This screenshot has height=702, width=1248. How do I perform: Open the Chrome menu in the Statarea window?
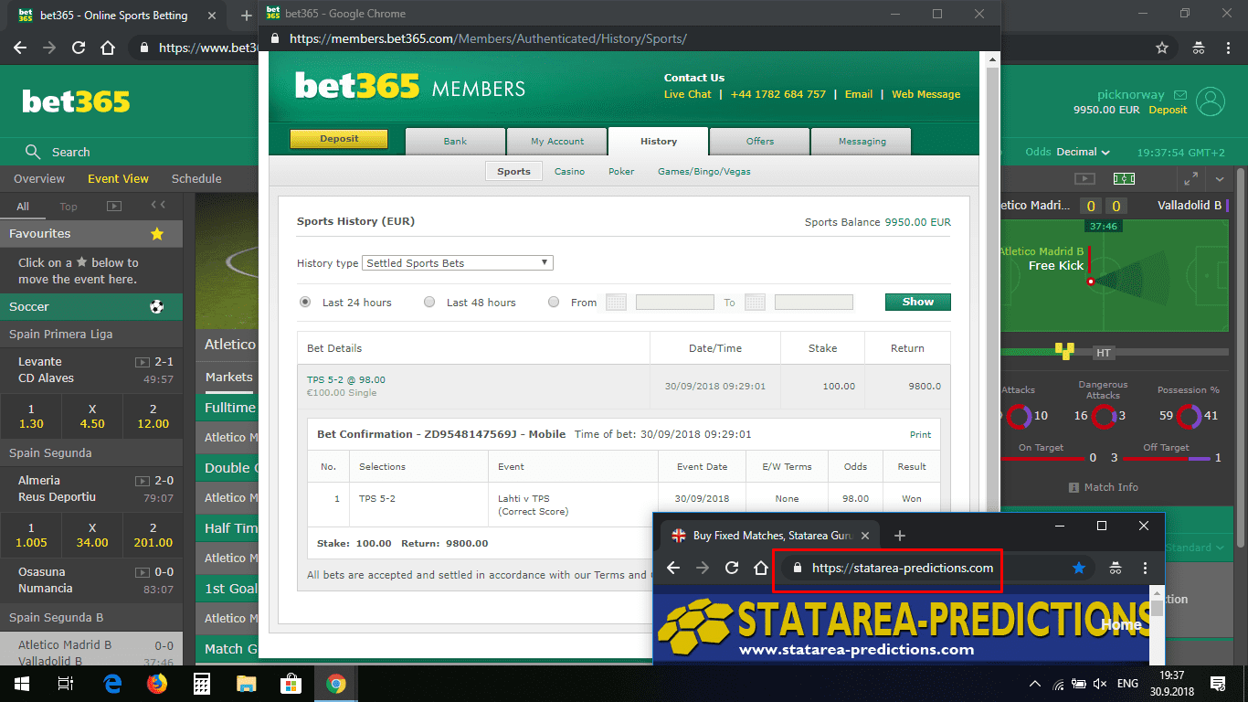(1144, 568)
